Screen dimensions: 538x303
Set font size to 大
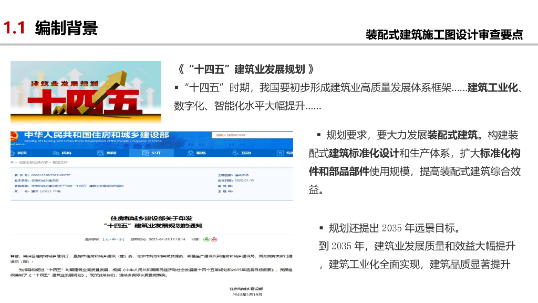[x=107, y=239]
